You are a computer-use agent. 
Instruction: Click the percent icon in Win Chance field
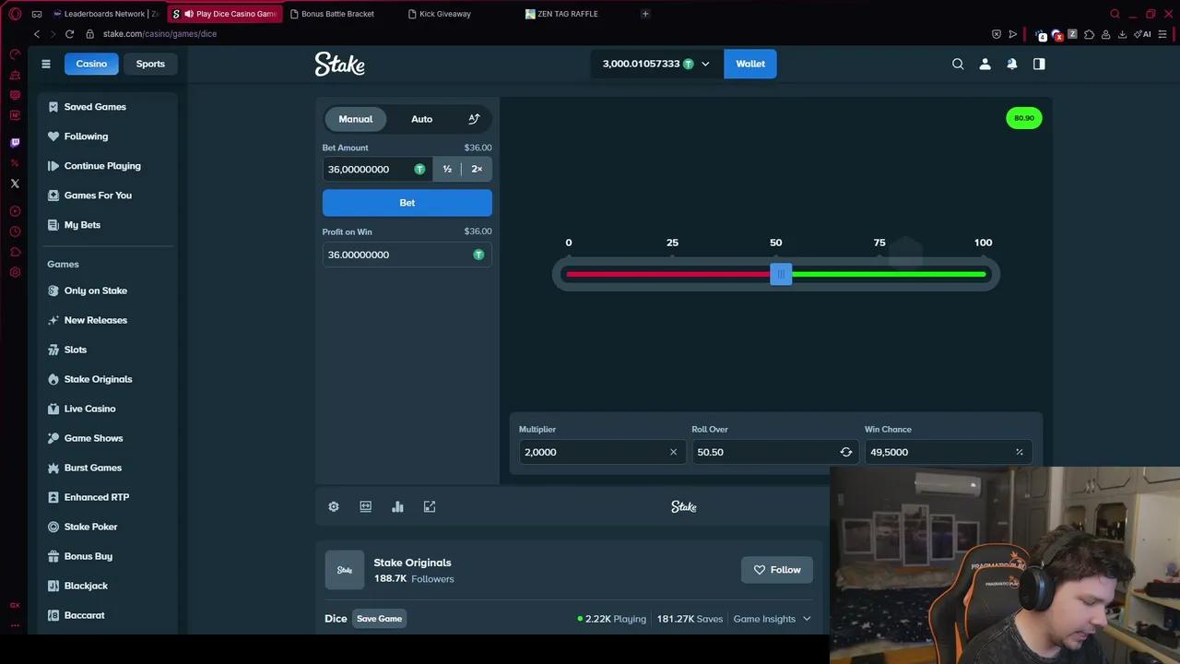tap(1019, 452)
